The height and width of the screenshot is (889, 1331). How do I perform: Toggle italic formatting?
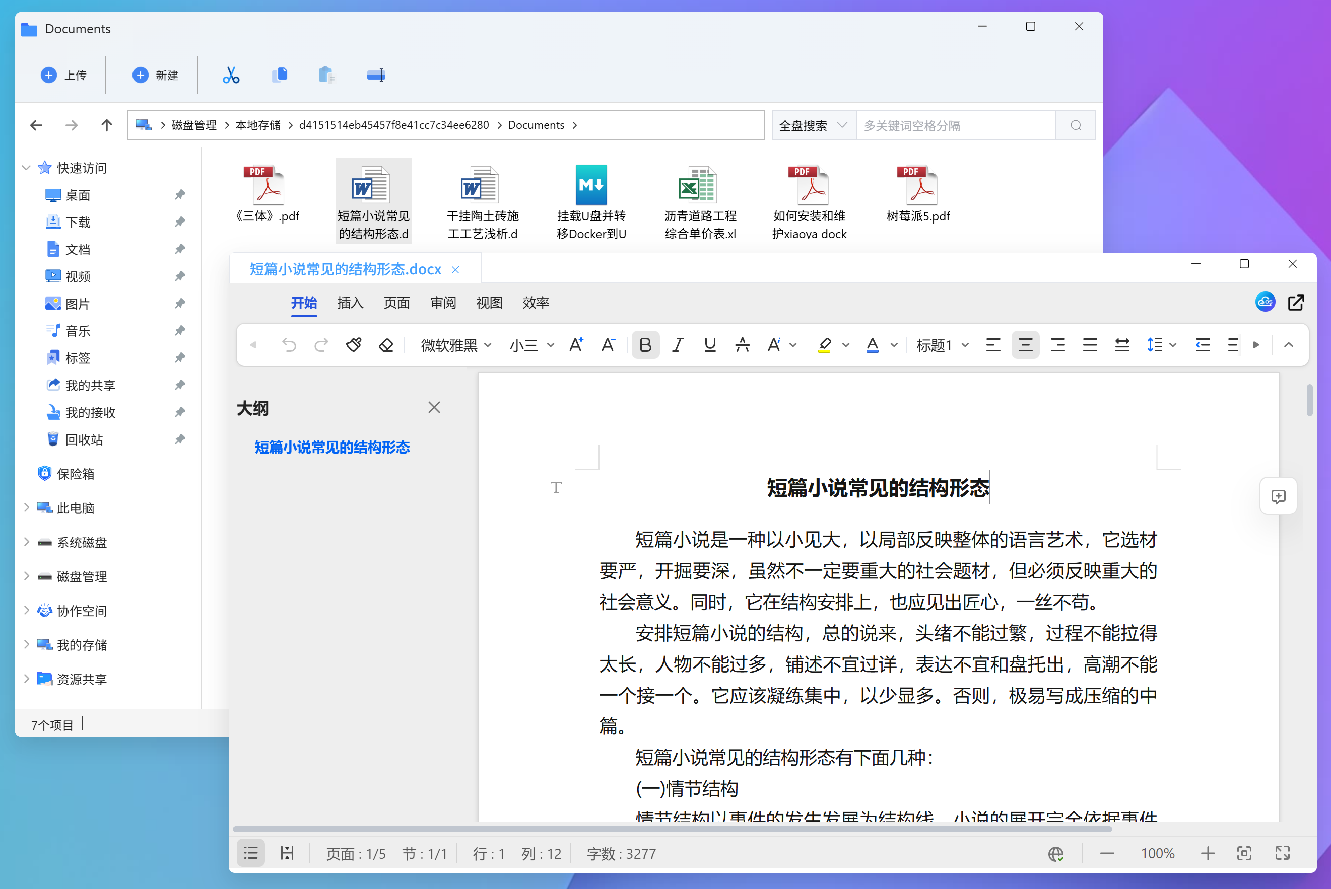coord(678,345)
